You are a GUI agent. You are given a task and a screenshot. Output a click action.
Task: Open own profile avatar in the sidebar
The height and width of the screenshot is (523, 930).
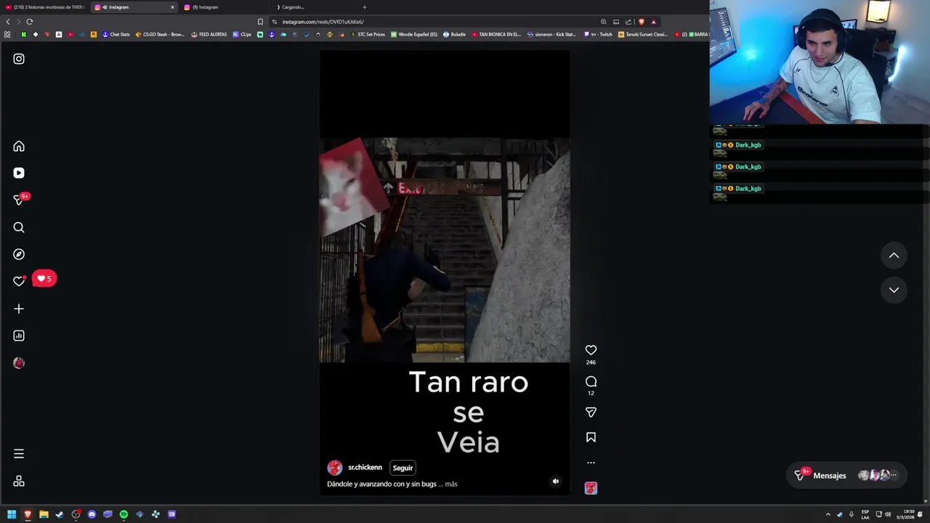click(19, 363)
